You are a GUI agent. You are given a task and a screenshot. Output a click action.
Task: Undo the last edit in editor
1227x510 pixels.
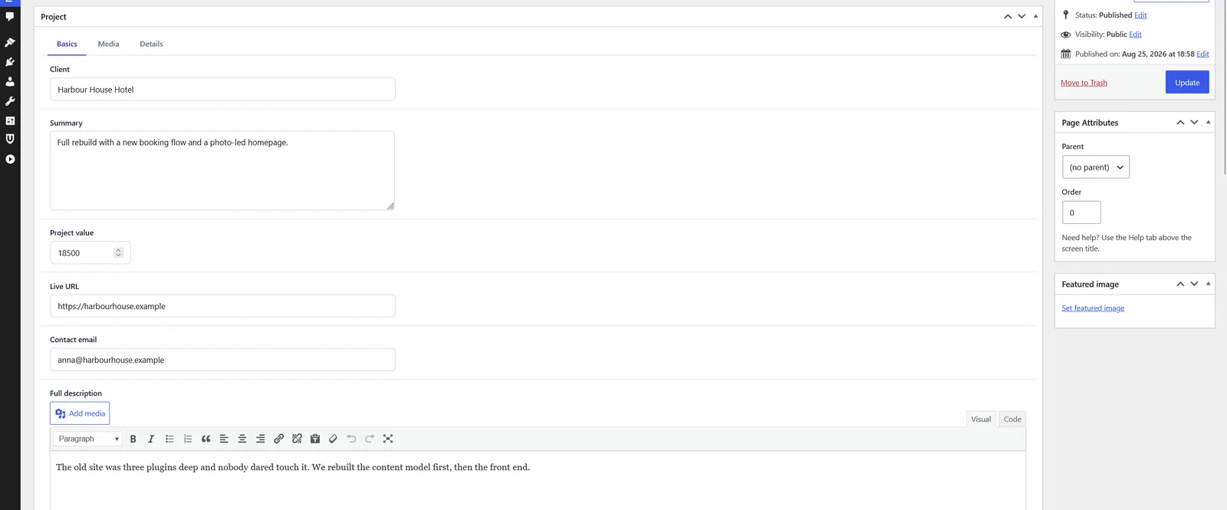[x=351, y=439]
